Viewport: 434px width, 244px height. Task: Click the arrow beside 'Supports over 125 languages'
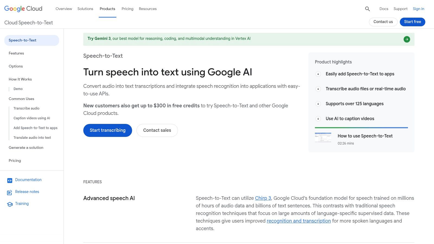point(318,104)
